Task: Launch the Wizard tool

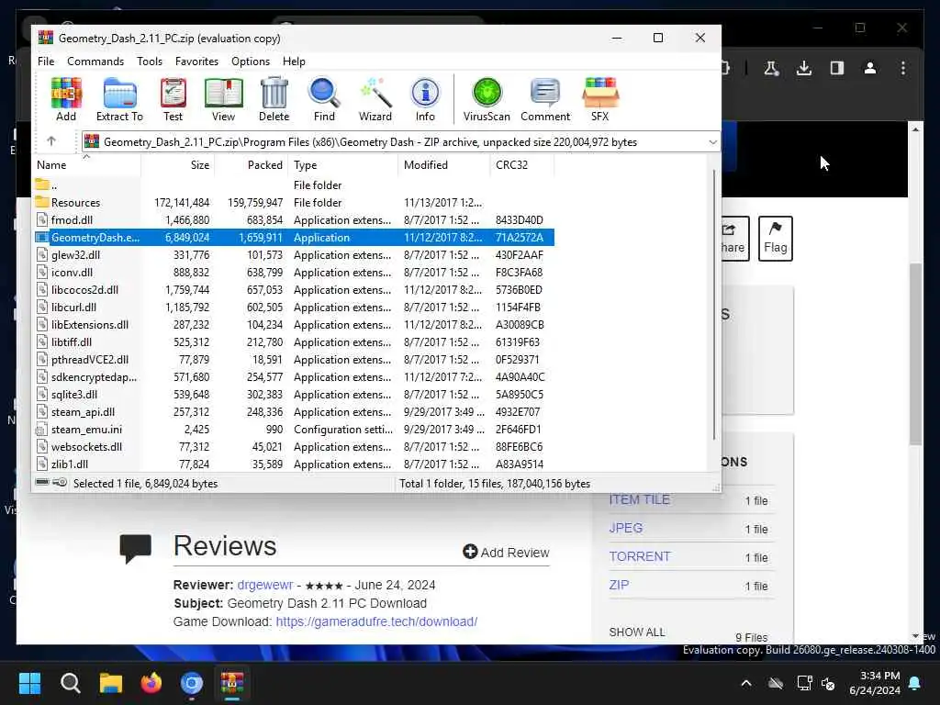Action: point(375,99)
